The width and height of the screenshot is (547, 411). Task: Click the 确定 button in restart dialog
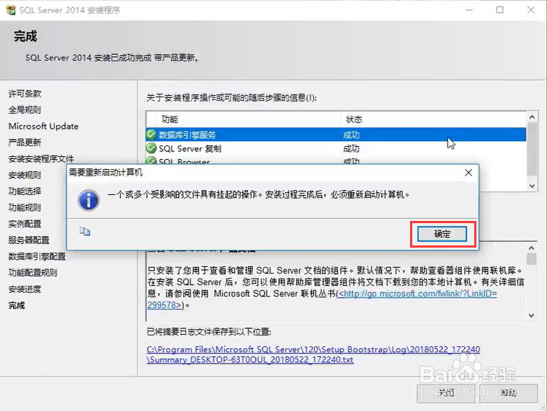(442, 234)
